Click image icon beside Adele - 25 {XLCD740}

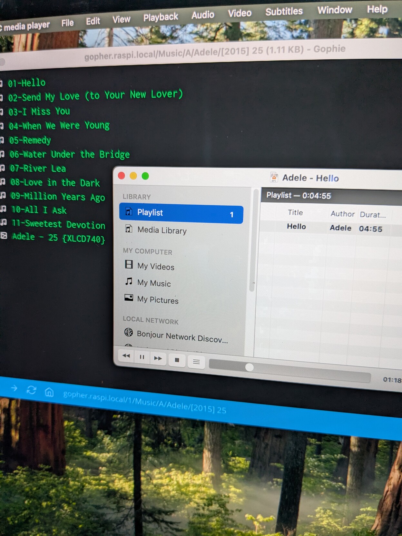coord(4,236)
